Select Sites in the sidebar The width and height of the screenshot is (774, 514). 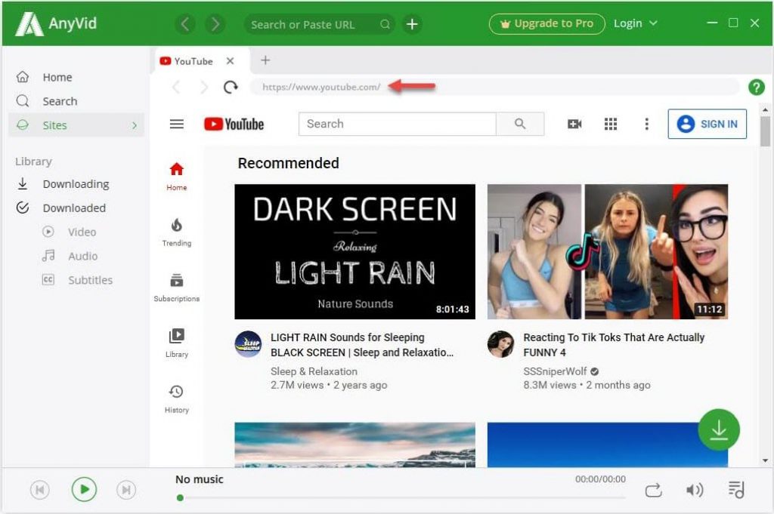tap(76, 125)
